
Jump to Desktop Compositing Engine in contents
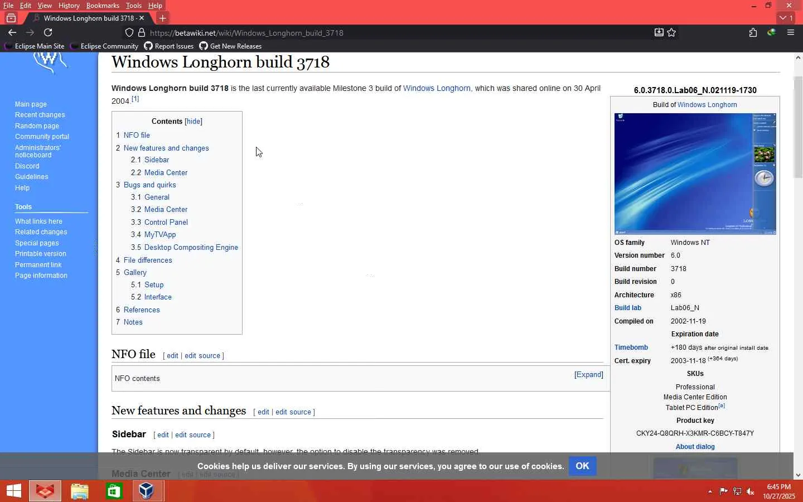click(x=191, y=247)
